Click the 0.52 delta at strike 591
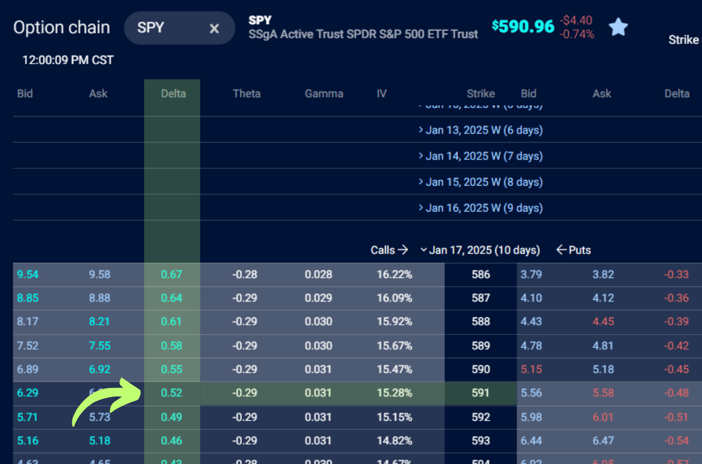Screen dimensions: 702x464 (172, 393)
